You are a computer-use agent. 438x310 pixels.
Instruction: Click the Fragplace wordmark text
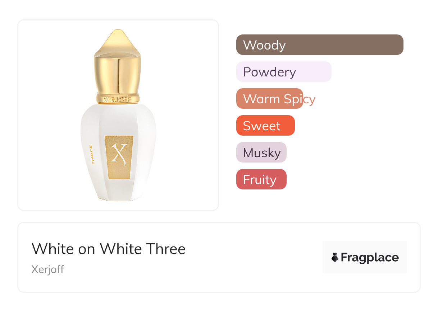coord(369,257)
